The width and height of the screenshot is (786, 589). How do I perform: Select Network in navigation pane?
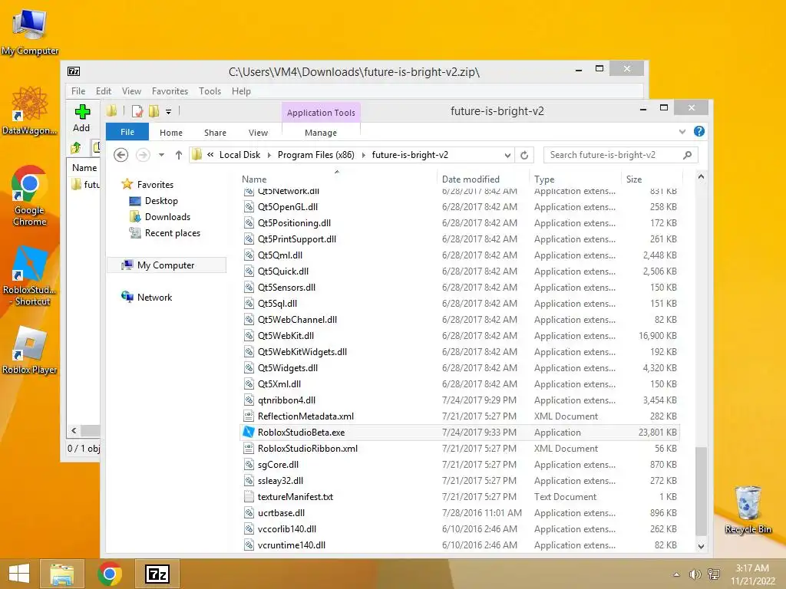[x=154, y=298]
